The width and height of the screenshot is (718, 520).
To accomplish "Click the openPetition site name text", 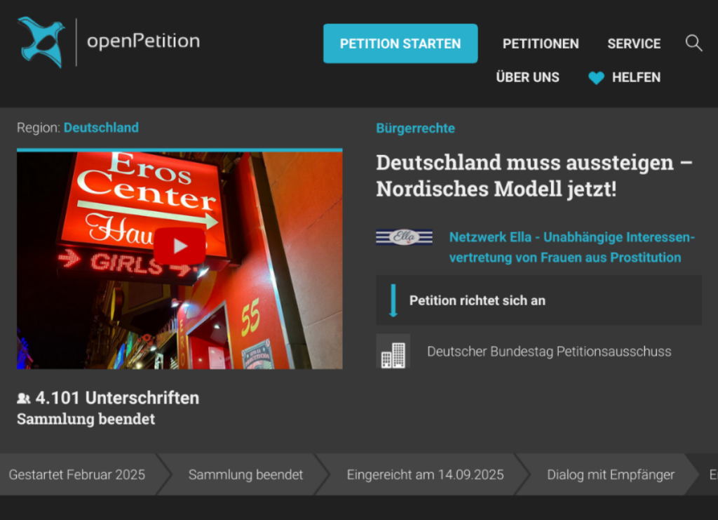I will click(143, 41).
